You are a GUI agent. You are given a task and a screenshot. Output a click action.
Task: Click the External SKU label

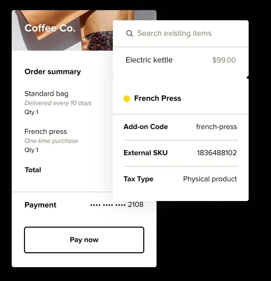145,153
